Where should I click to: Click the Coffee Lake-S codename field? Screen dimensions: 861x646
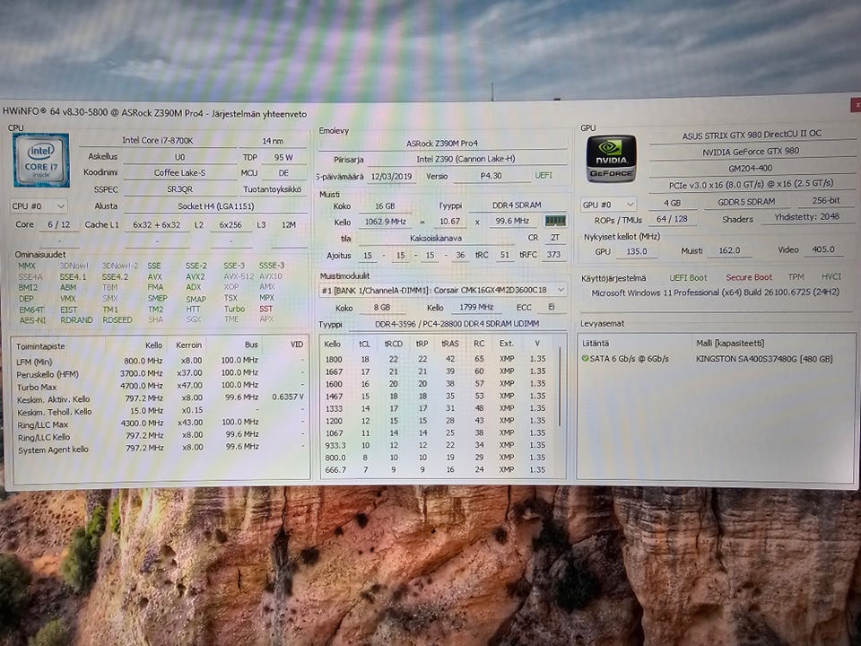pos(179,173)
